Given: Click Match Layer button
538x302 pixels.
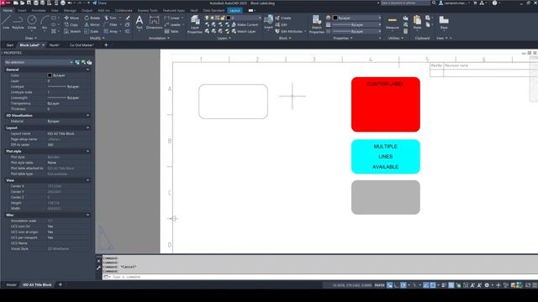Looking at the screenshot, I should click(x=244, y=31).
